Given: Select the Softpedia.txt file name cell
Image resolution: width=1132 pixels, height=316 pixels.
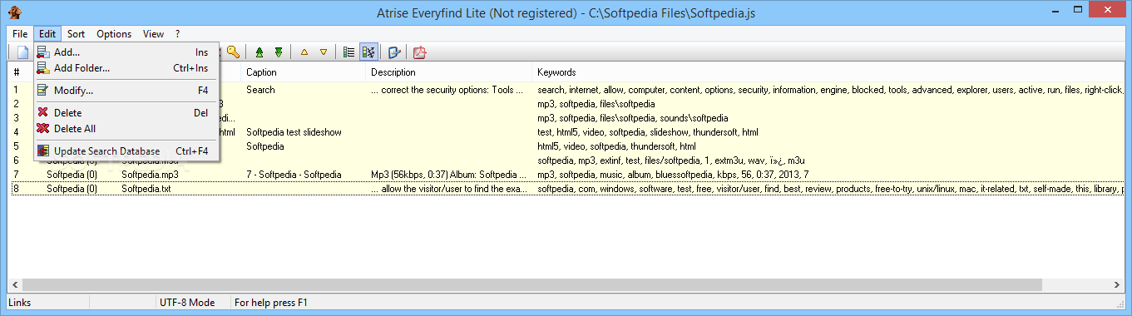Looking at the screenshot, I should click(x=146, y=189).
